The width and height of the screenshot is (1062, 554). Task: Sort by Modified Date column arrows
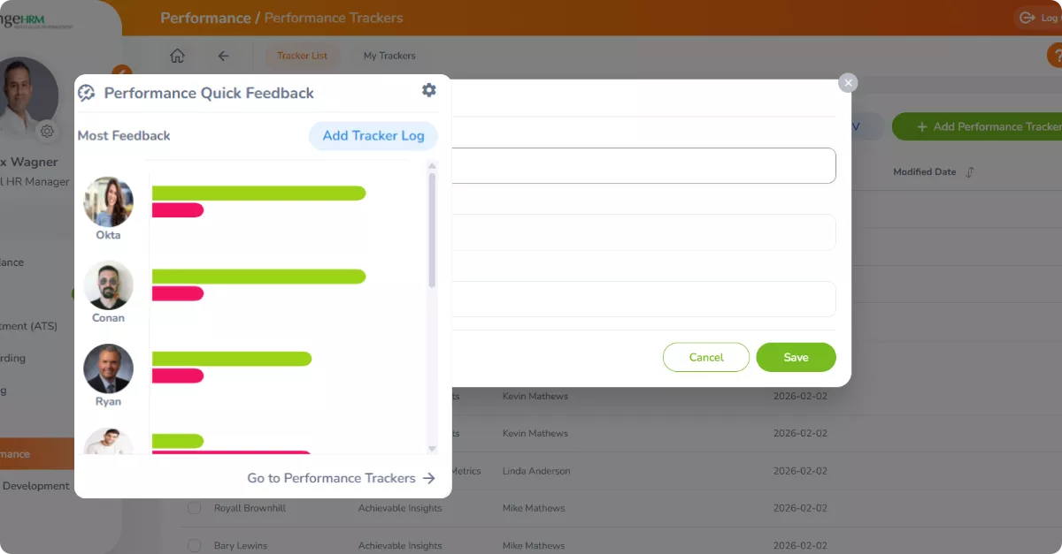point(970,172)
